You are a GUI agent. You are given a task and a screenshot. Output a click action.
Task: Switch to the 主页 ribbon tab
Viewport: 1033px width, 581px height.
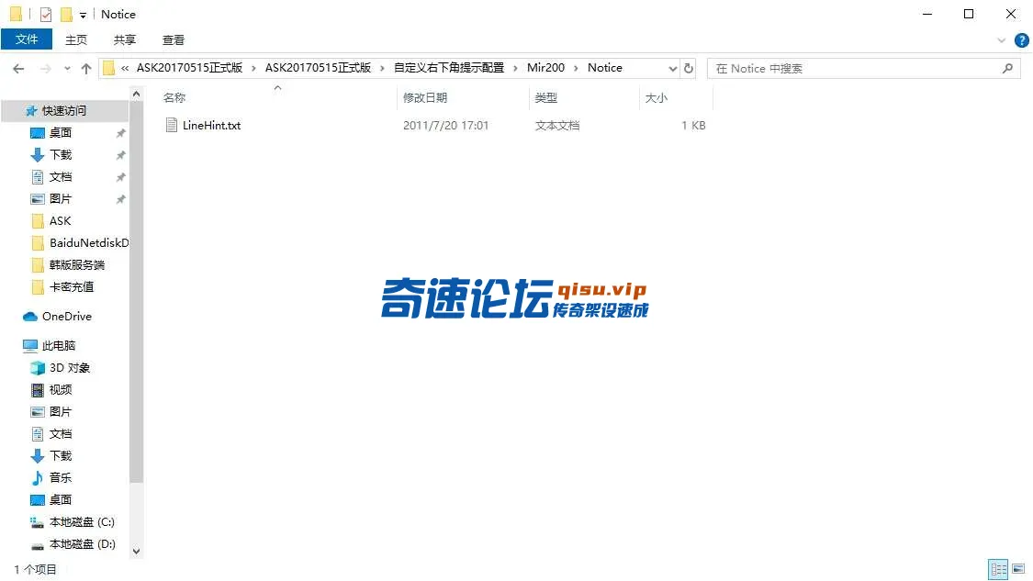click(x=76, y=40)
